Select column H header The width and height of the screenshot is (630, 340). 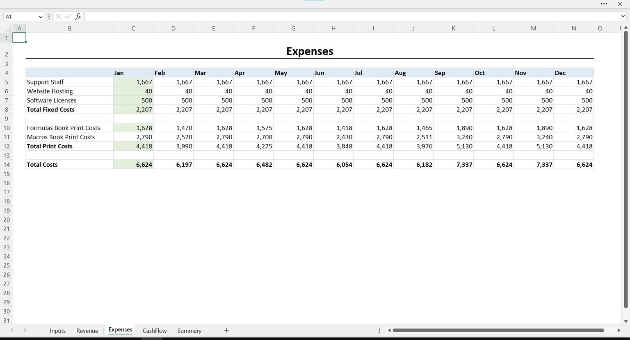click(333, 28)
